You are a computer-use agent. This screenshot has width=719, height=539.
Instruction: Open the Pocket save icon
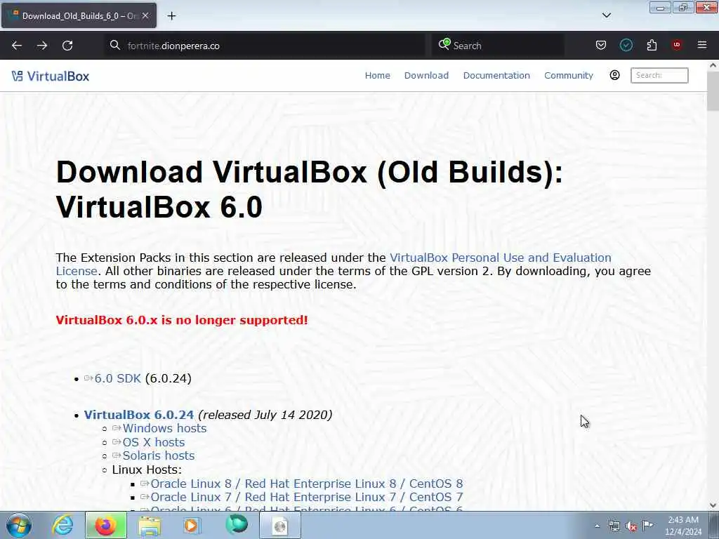tap(601, 45)
